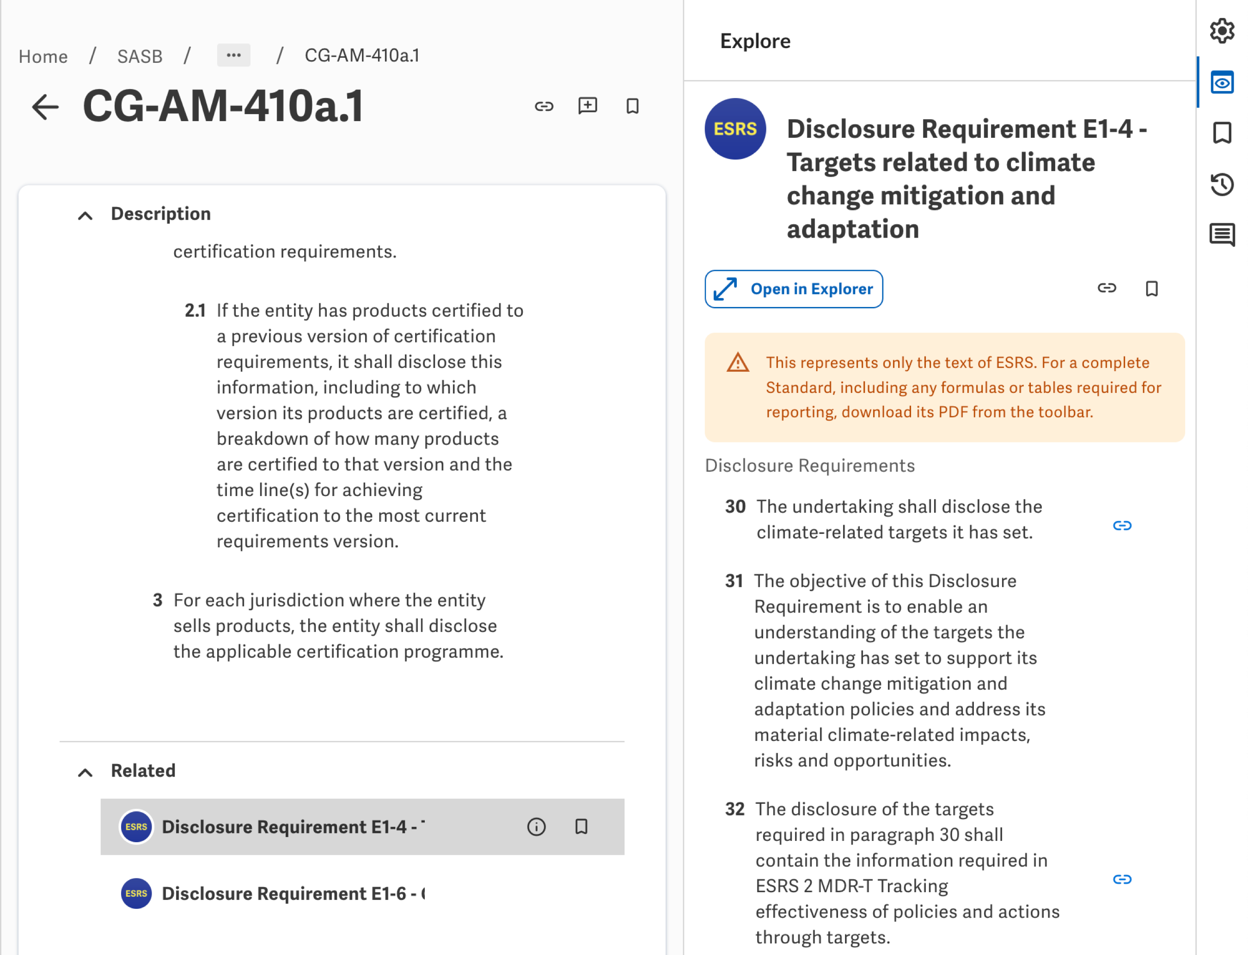Select paragraph 30 climate-related targets text
Image resolution: width=1248 pixels, height=955 pixels.
click(x=899, y=519)
